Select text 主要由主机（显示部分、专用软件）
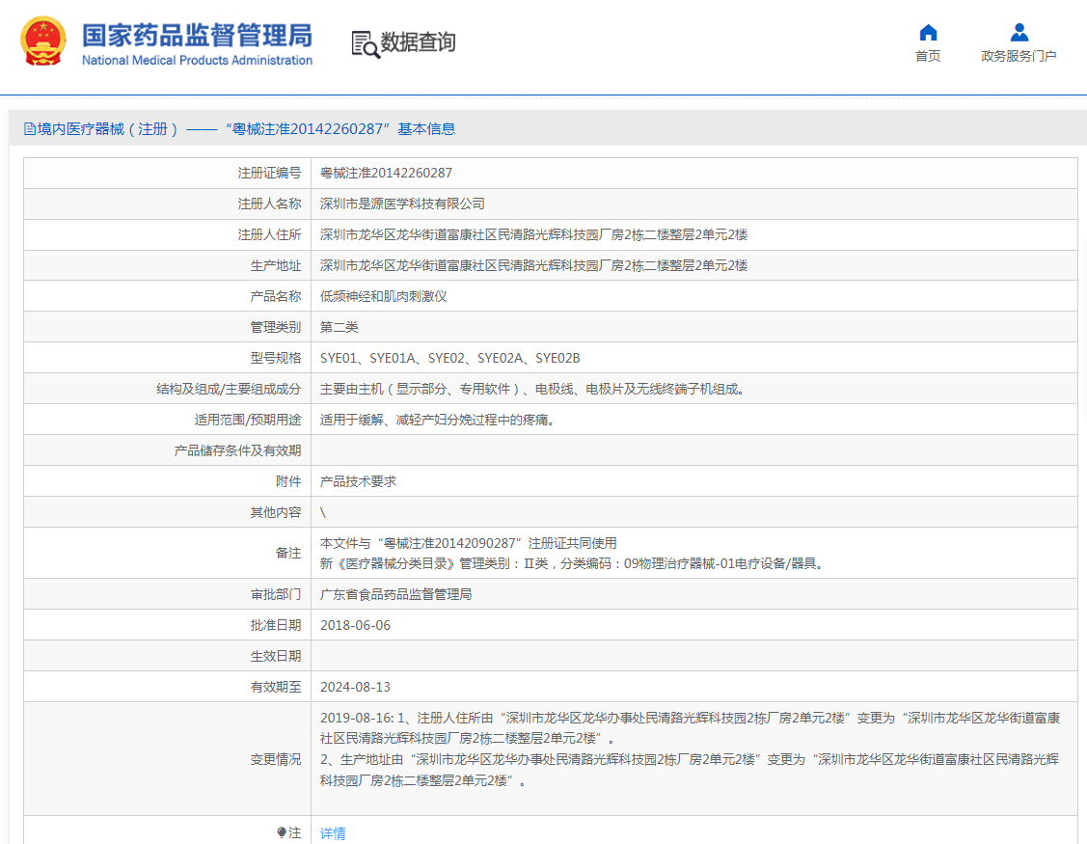1087x844 pixels. tap(420, 389)
